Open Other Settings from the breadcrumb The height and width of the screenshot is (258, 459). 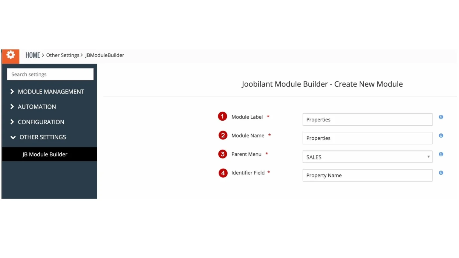63,55
